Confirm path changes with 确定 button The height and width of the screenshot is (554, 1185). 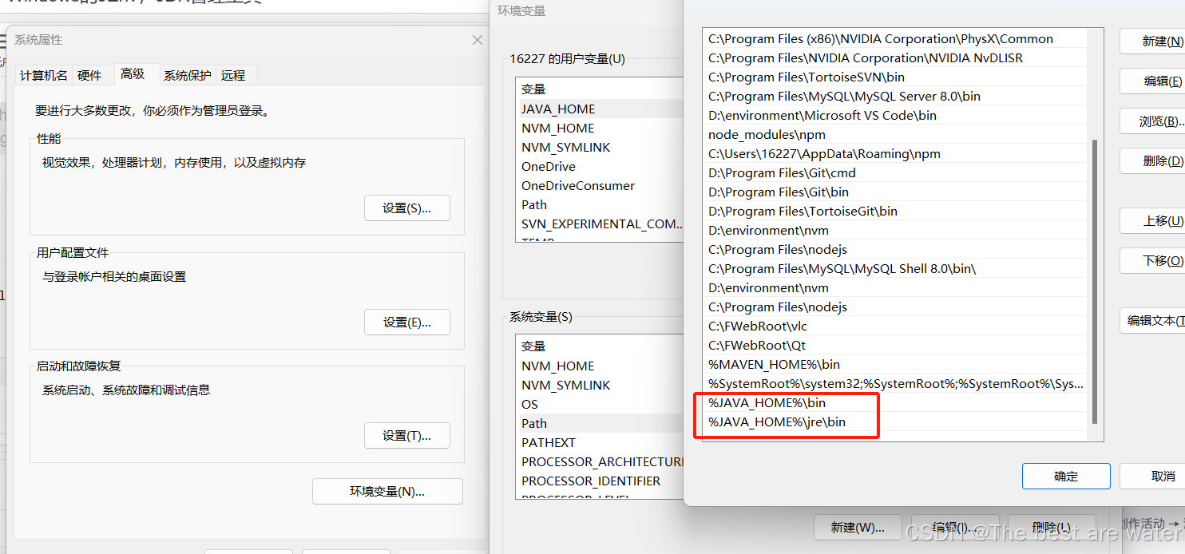(x=1065, y=476)
